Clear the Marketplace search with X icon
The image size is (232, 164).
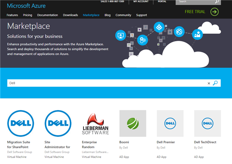(209, 83)
